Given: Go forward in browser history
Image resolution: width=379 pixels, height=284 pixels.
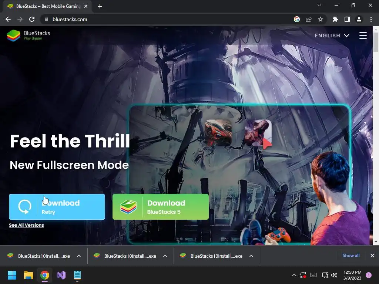Looking at the screenshot, I should click(x=20, y=19).
